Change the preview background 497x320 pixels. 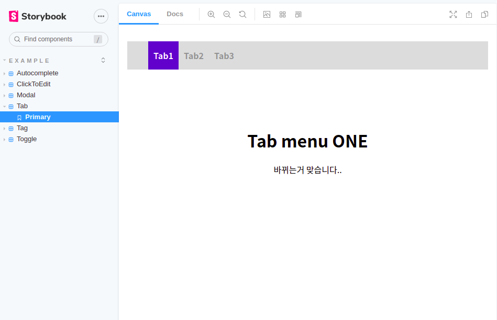(x=267, y=14)
